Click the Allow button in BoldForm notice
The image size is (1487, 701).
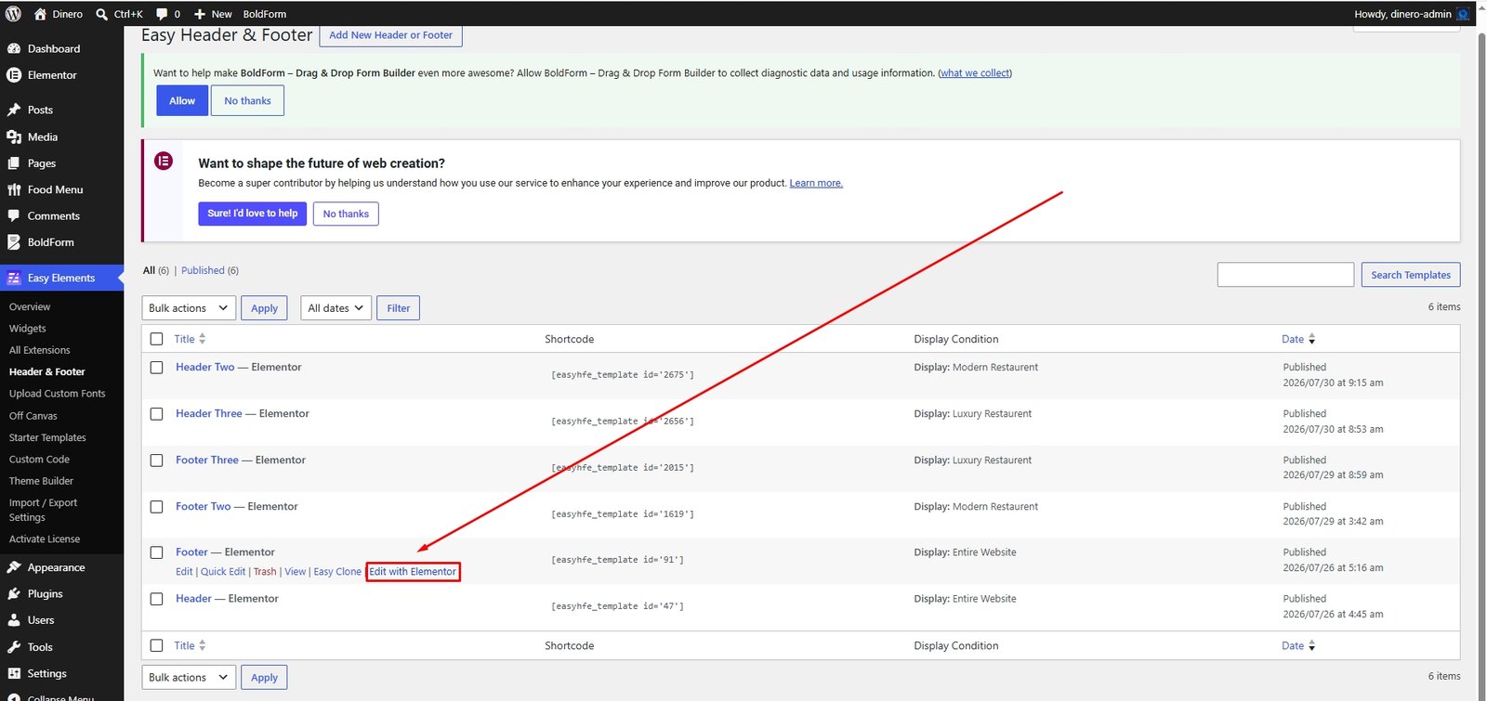182,101
